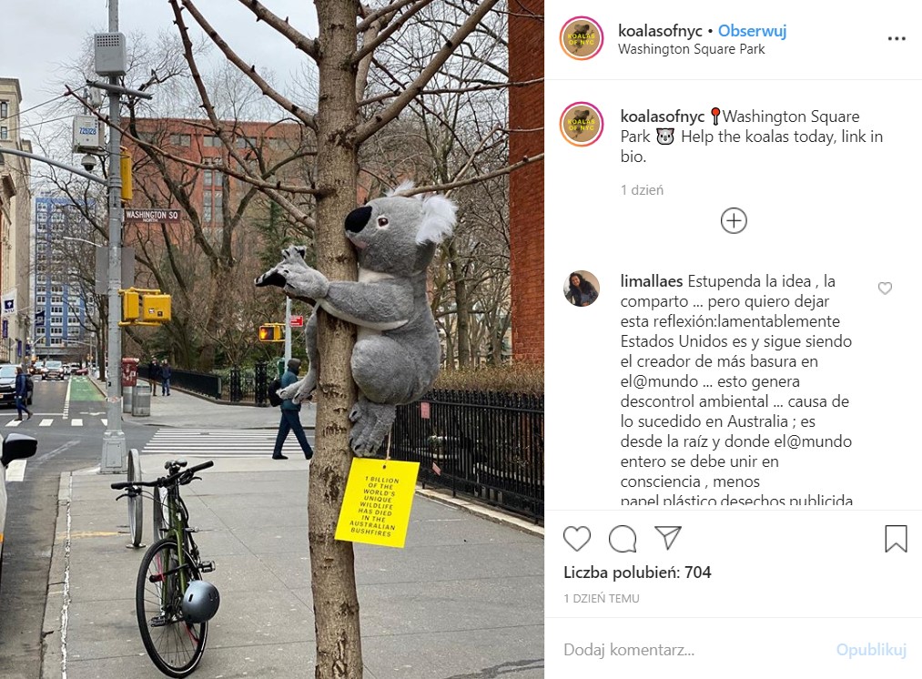Open the koalasofnyc profile from header username
922x679 pixels.
pyautogui.click(x=661, y=31)
